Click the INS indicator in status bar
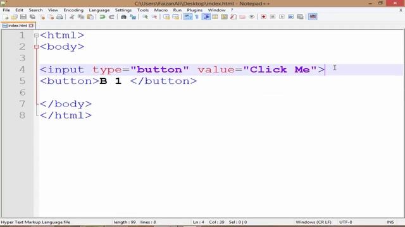Screen dimensions: 405x227 pos(390,222)
